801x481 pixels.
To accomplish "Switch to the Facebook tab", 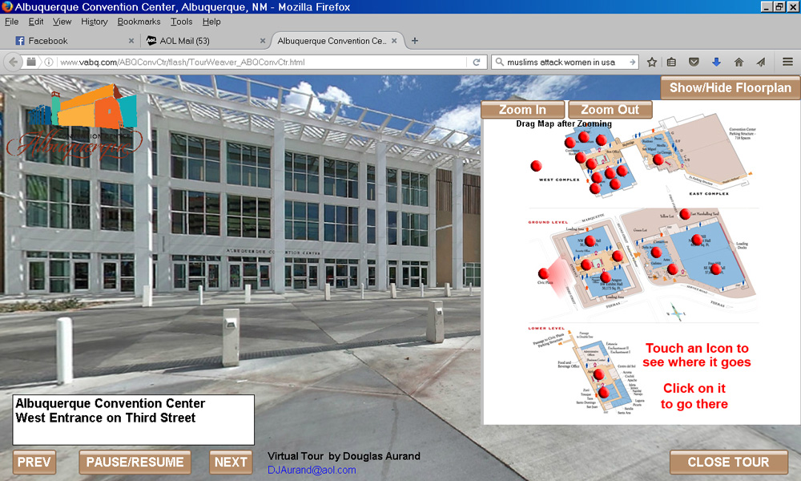I will pos(48,41).
